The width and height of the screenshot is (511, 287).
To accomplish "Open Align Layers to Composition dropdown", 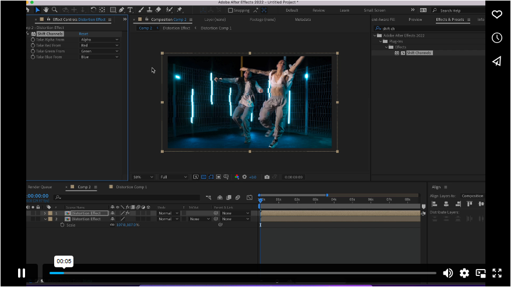I will 472,196.
